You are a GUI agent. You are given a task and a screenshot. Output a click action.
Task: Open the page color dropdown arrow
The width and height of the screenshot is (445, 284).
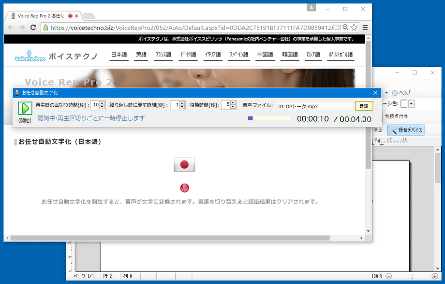(x=412, y=104)
